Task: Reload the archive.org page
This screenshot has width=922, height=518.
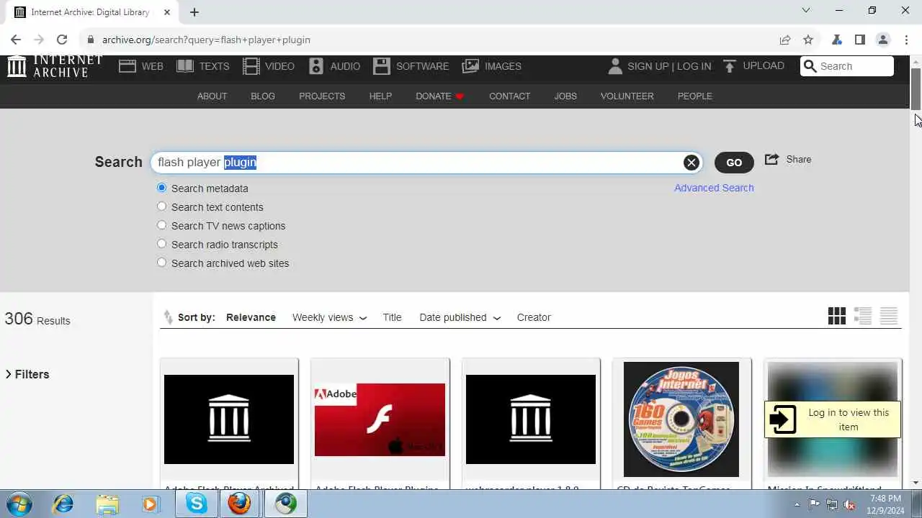Action: [x=62, y=40]
